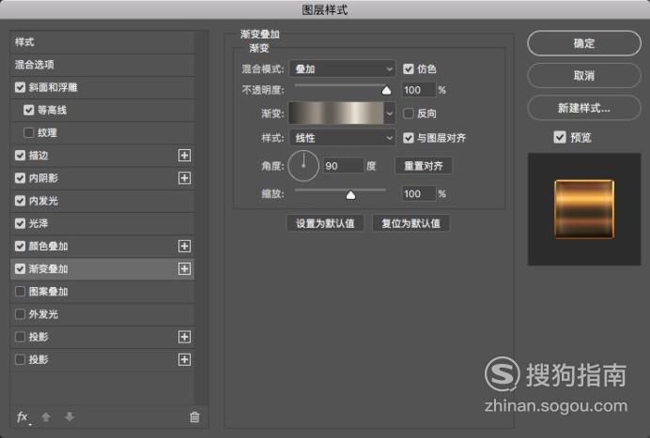650x438 pixels.
Task: Select the 图案叠加 effect row
Action: (x=102, y=292)
